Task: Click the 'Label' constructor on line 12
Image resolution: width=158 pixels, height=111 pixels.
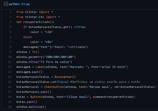Action: 40,67
